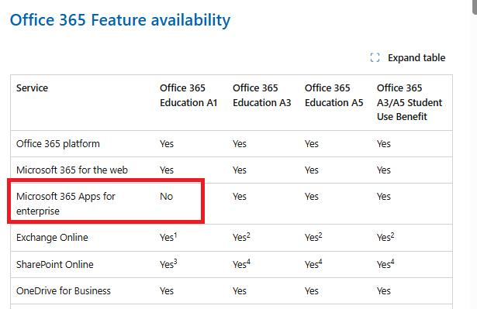The width and height of the screenshot is (477, 309).
Task: Click the OneDrive for Business row label
Action: [64, 290]
